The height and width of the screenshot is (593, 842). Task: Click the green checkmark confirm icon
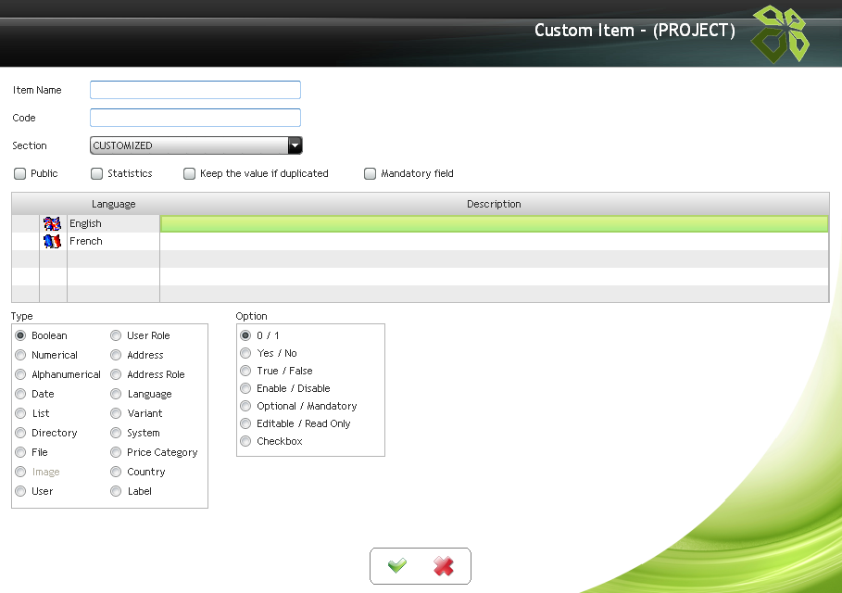pos(397,566)
